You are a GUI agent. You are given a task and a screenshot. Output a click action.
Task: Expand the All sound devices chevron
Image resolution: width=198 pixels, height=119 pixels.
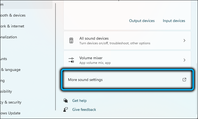tap(184, 40)
